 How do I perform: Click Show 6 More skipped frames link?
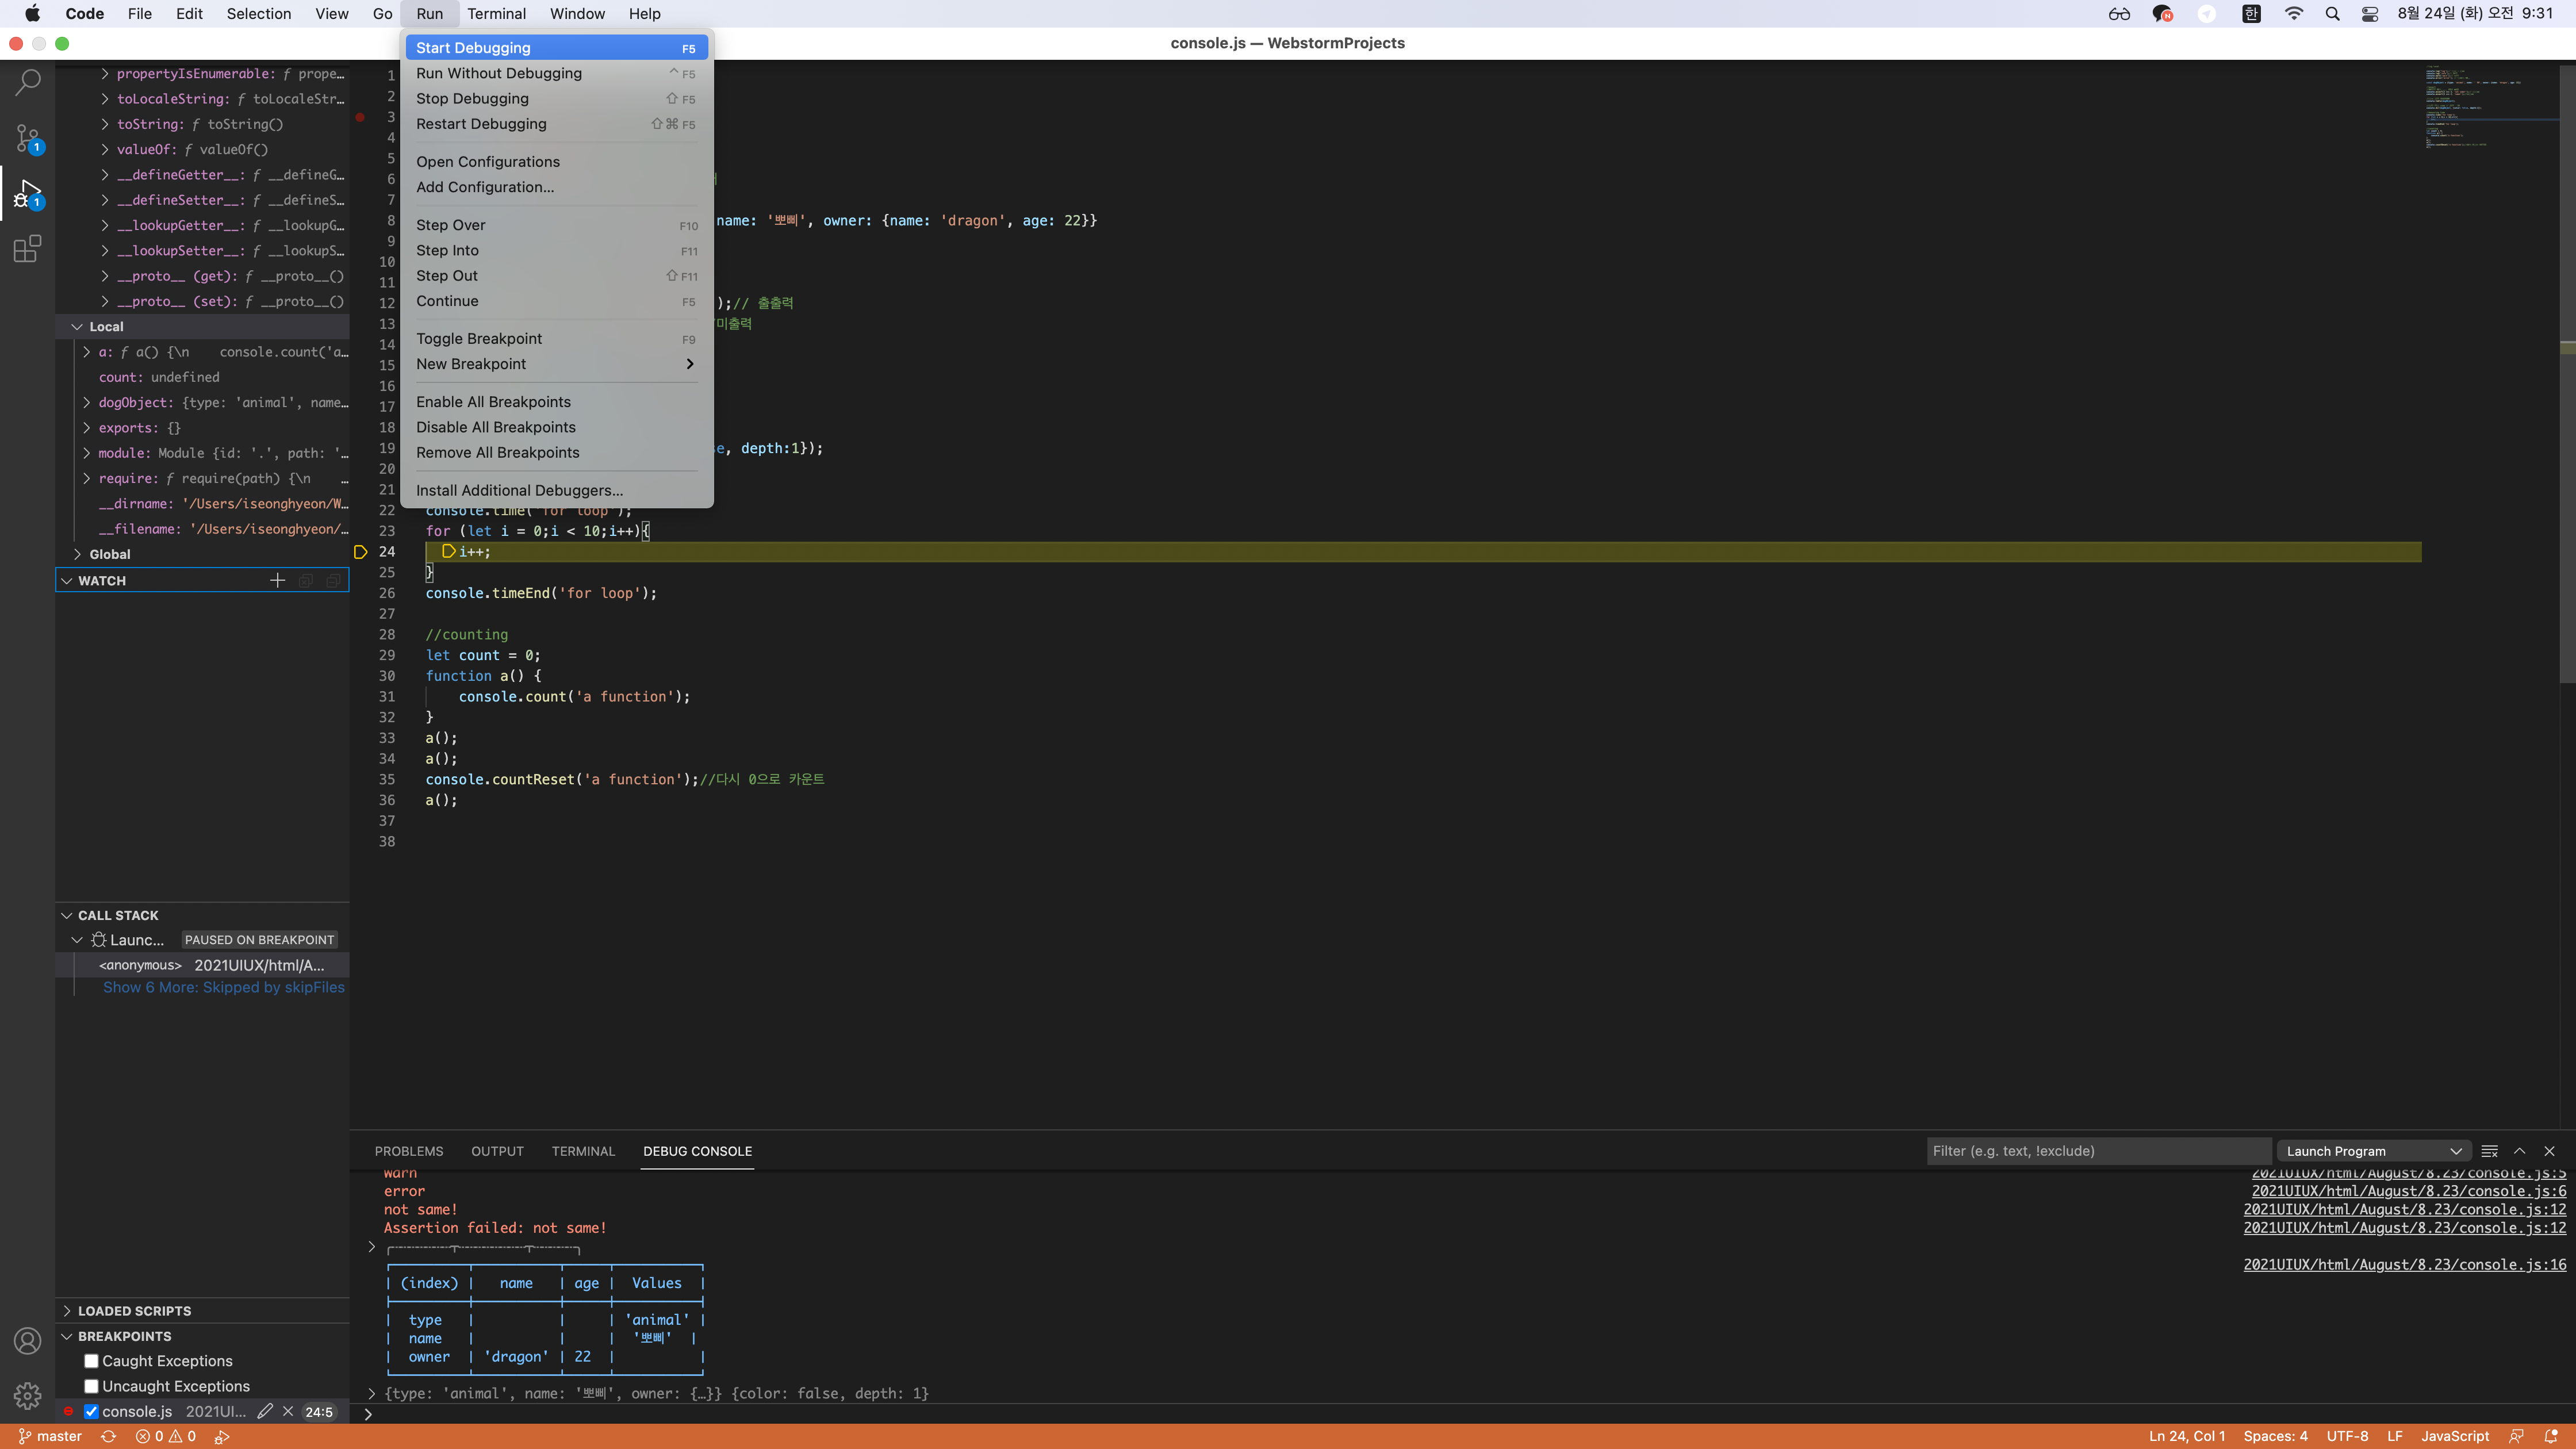click(223, 987)
